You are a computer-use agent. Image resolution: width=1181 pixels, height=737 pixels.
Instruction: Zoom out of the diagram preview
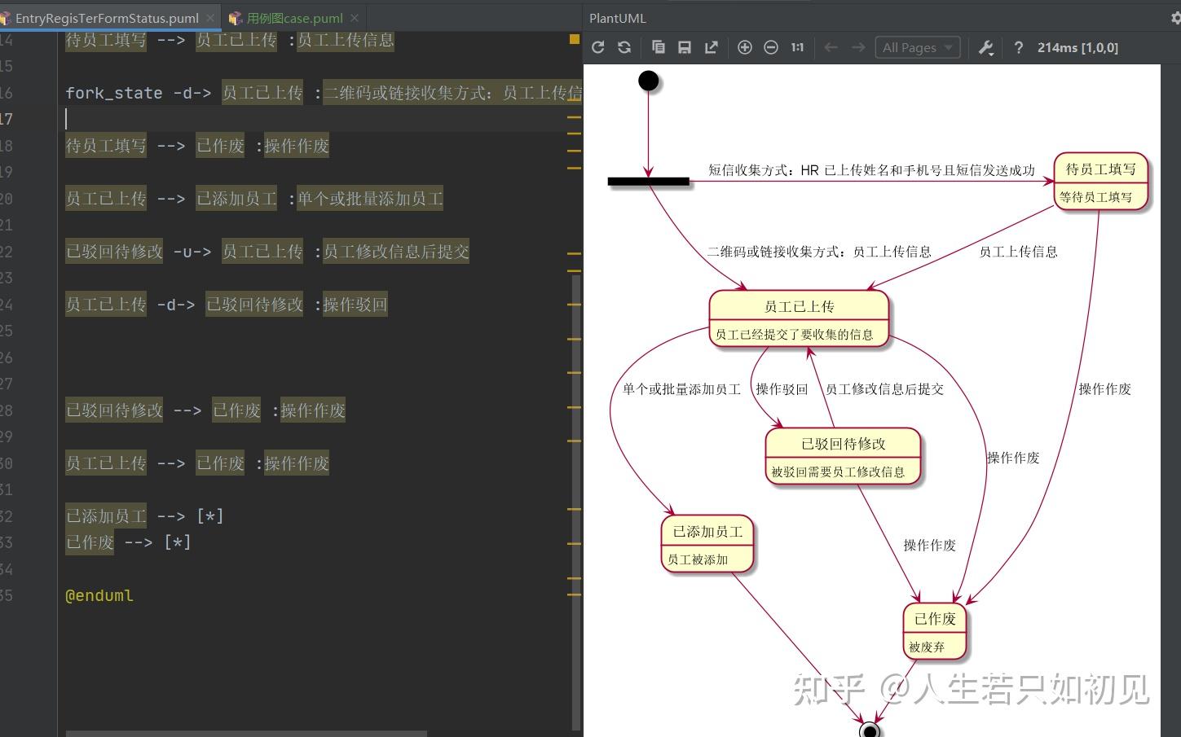[x=770, y=47]
